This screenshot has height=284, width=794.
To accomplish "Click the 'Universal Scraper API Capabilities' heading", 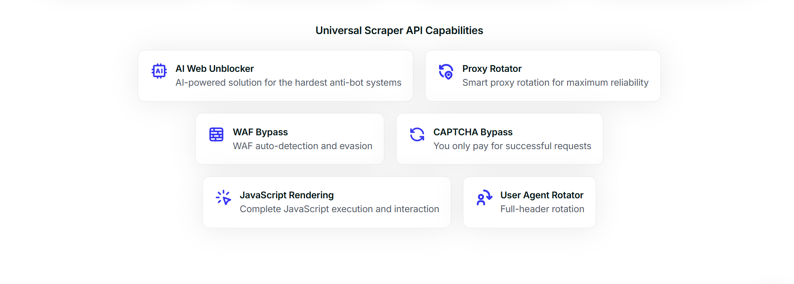I will click(x=399, y=31).
